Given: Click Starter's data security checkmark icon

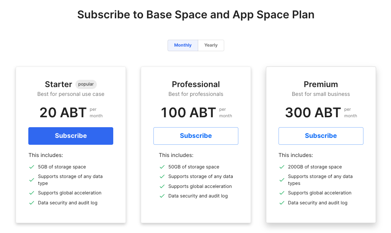Looking at the screenshot, I should [32, 203].
